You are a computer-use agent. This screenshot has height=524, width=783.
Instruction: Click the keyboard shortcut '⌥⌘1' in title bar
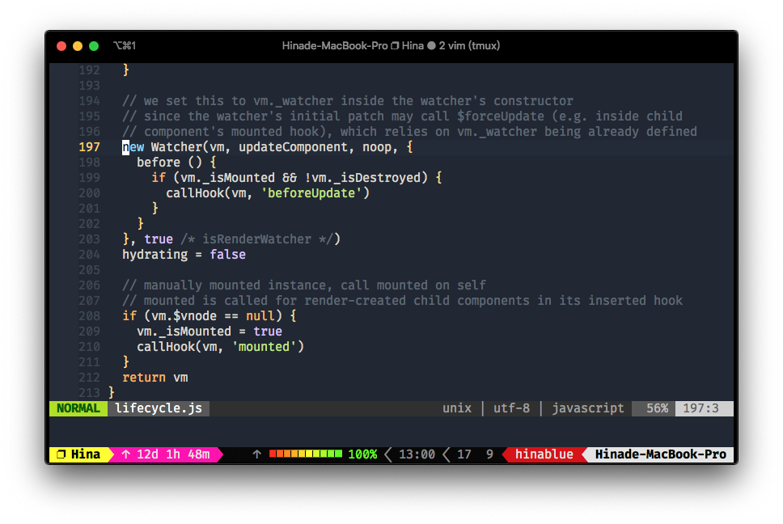coord(125,46)
